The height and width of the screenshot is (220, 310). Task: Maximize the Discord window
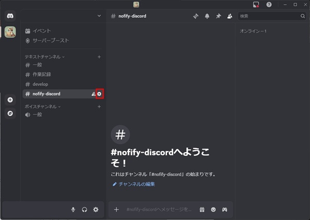[295, 5]
